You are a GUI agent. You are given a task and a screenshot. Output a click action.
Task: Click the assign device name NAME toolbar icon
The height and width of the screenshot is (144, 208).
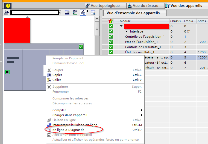75,13
